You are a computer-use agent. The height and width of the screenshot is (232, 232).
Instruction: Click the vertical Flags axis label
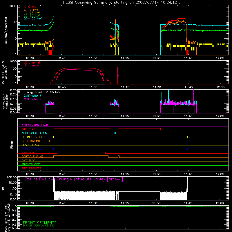pos(12,145)
